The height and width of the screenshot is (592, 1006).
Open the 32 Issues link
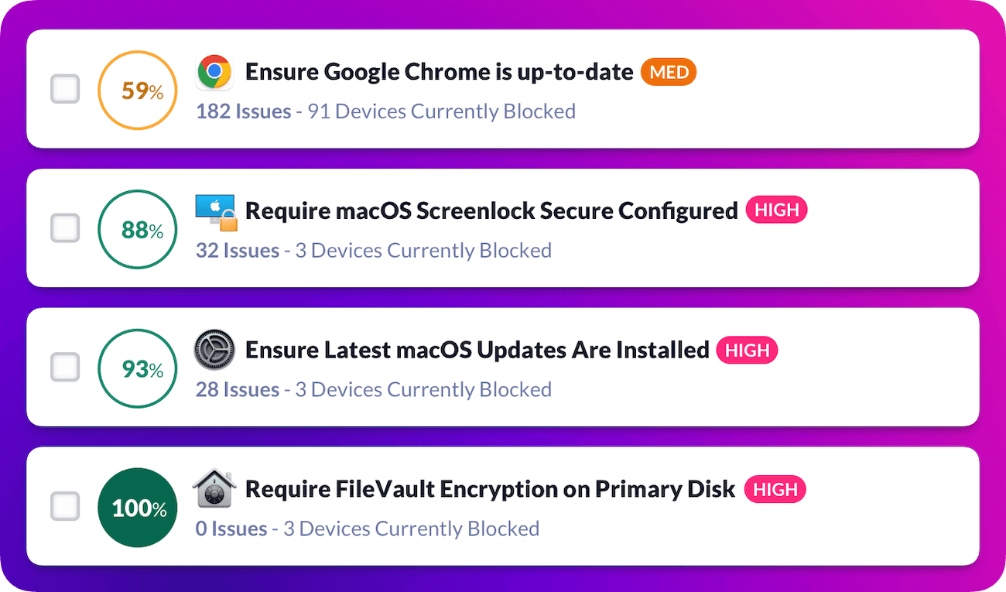(237, 250)
